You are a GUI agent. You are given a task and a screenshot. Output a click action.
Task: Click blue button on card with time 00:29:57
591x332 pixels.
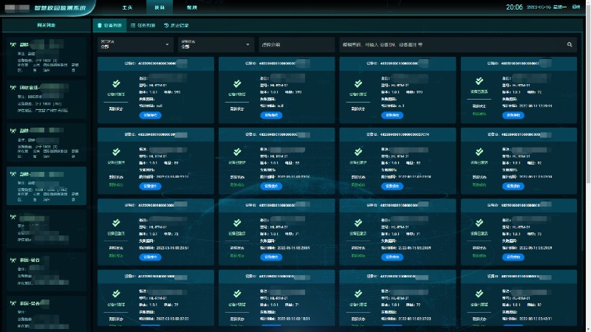pos(150,257)
